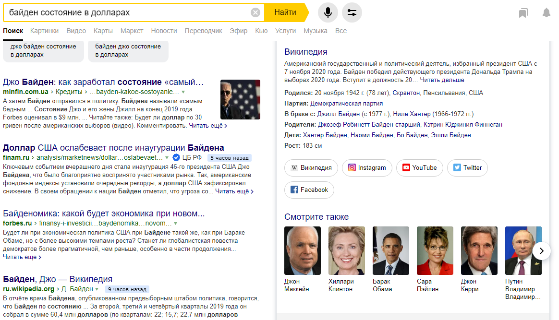This screenshot has height=320, width=559.
Task: Open the Джон Керри photo card
Action: point(479,250)
